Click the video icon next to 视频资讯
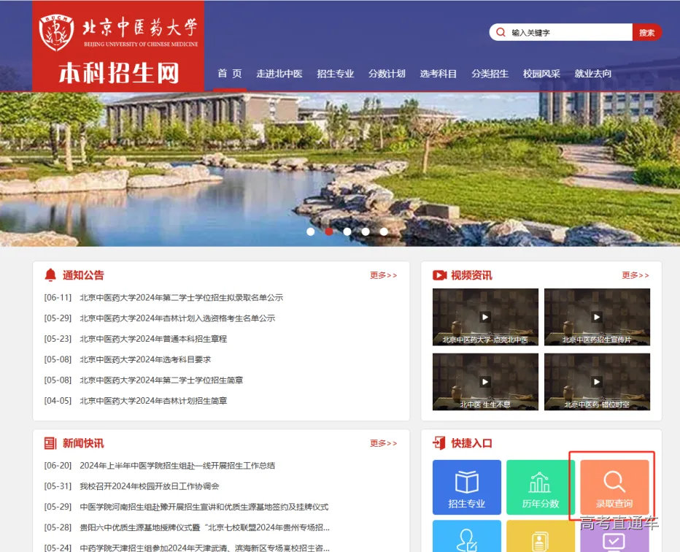 (439, 275)
